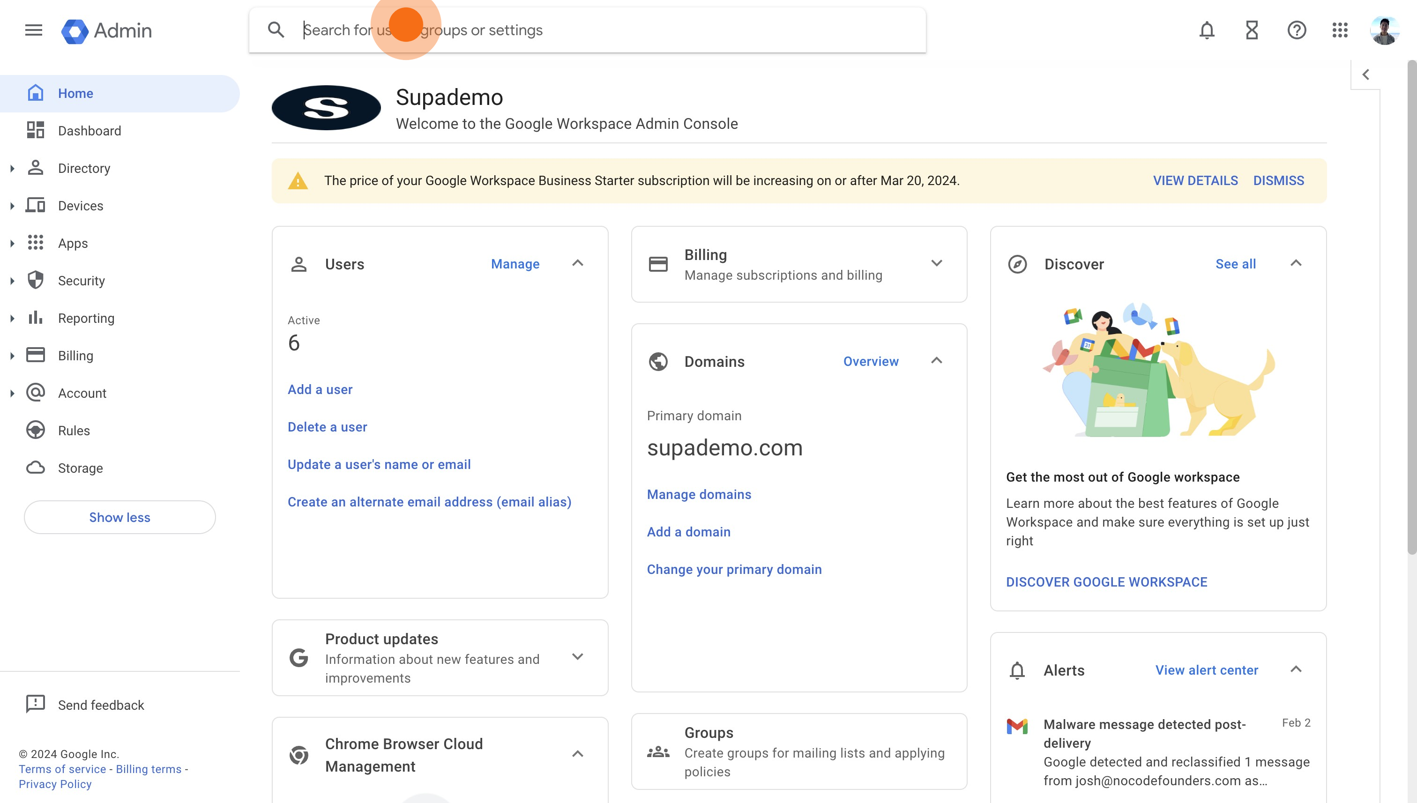
Task: Click the Add a user link
Action: (x=320, y=389)
